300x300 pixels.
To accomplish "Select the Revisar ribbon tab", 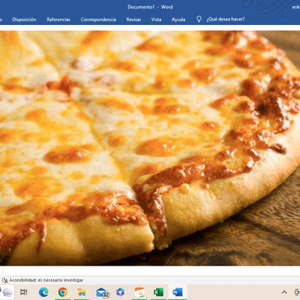I will pyautogui.click(x=134, y=20).
